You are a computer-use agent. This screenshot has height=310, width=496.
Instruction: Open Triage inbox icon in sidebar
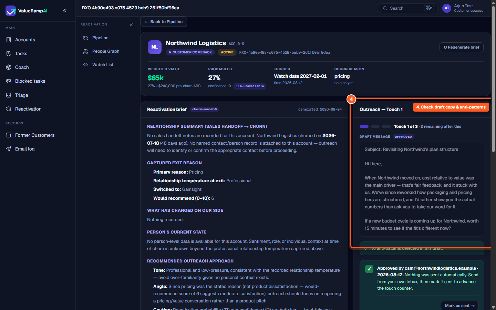pos(9,95)
